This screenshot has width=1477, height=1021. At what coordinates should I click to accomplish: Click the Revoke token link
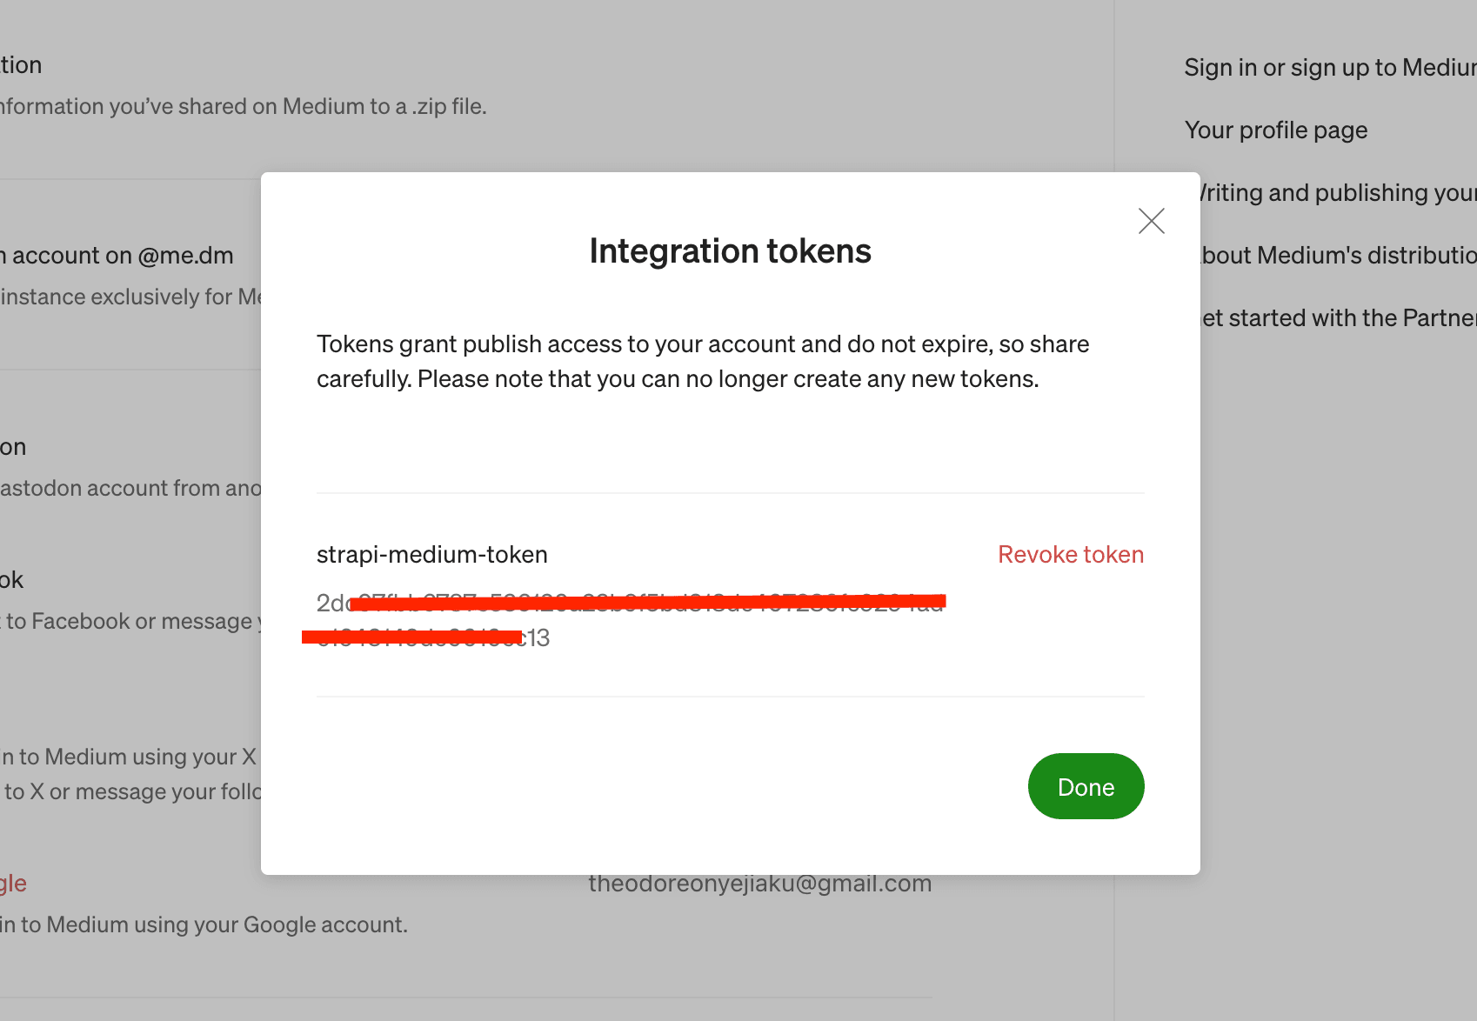tap(1071, 554)
